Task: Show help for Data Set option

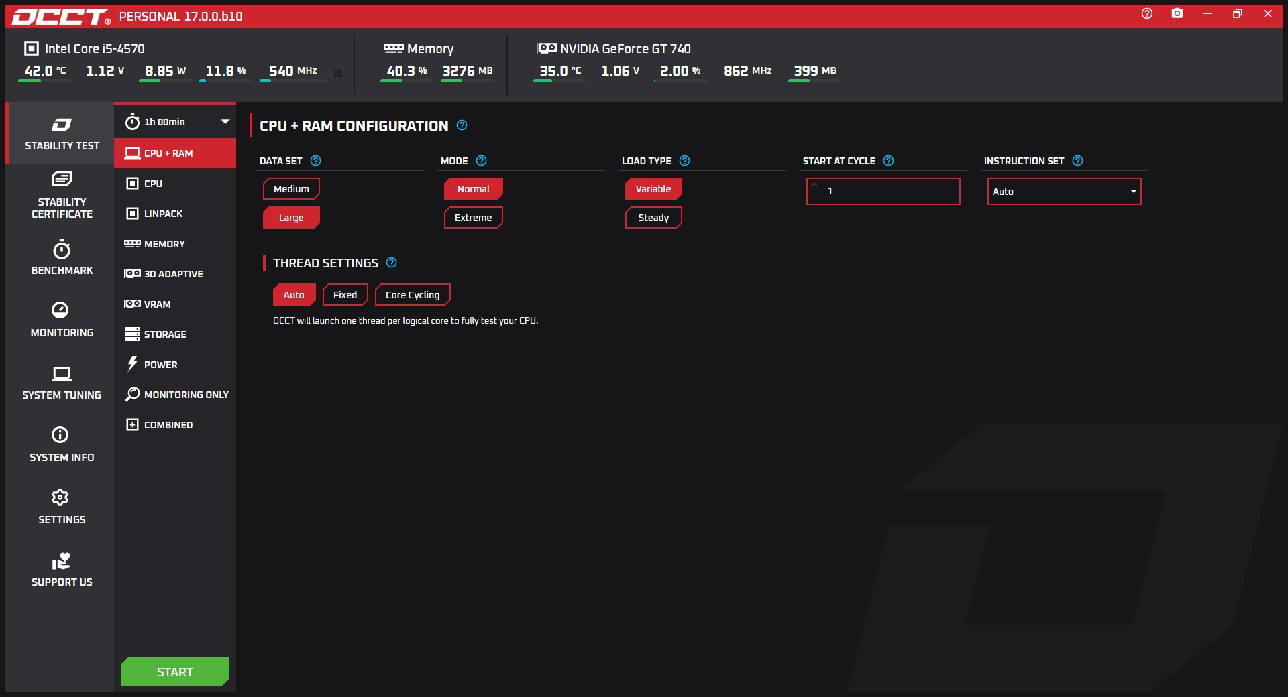Action: [316, 161]
